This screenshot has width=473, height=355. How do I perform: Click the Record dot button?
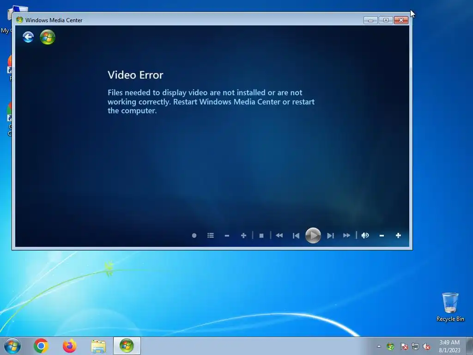(x=194, y=235)
